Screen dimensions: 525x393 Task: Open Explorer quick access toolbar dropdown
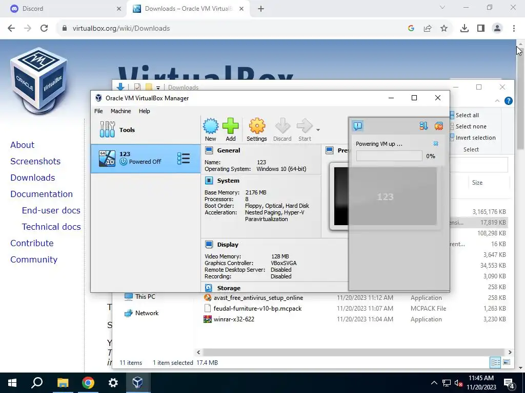pos(158,88)
